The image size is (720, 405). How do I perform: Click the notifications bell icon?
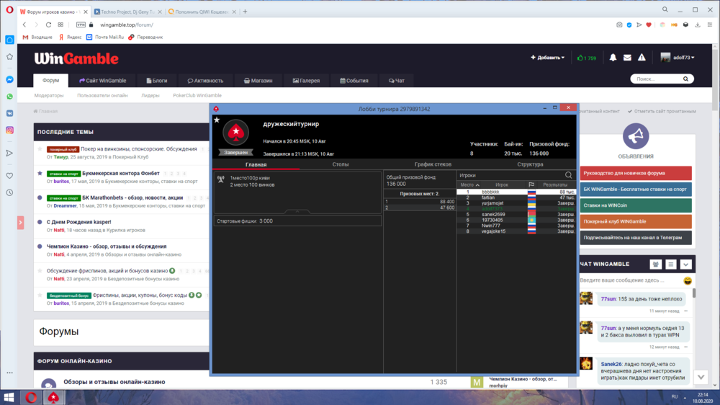[x=613, y=58]
